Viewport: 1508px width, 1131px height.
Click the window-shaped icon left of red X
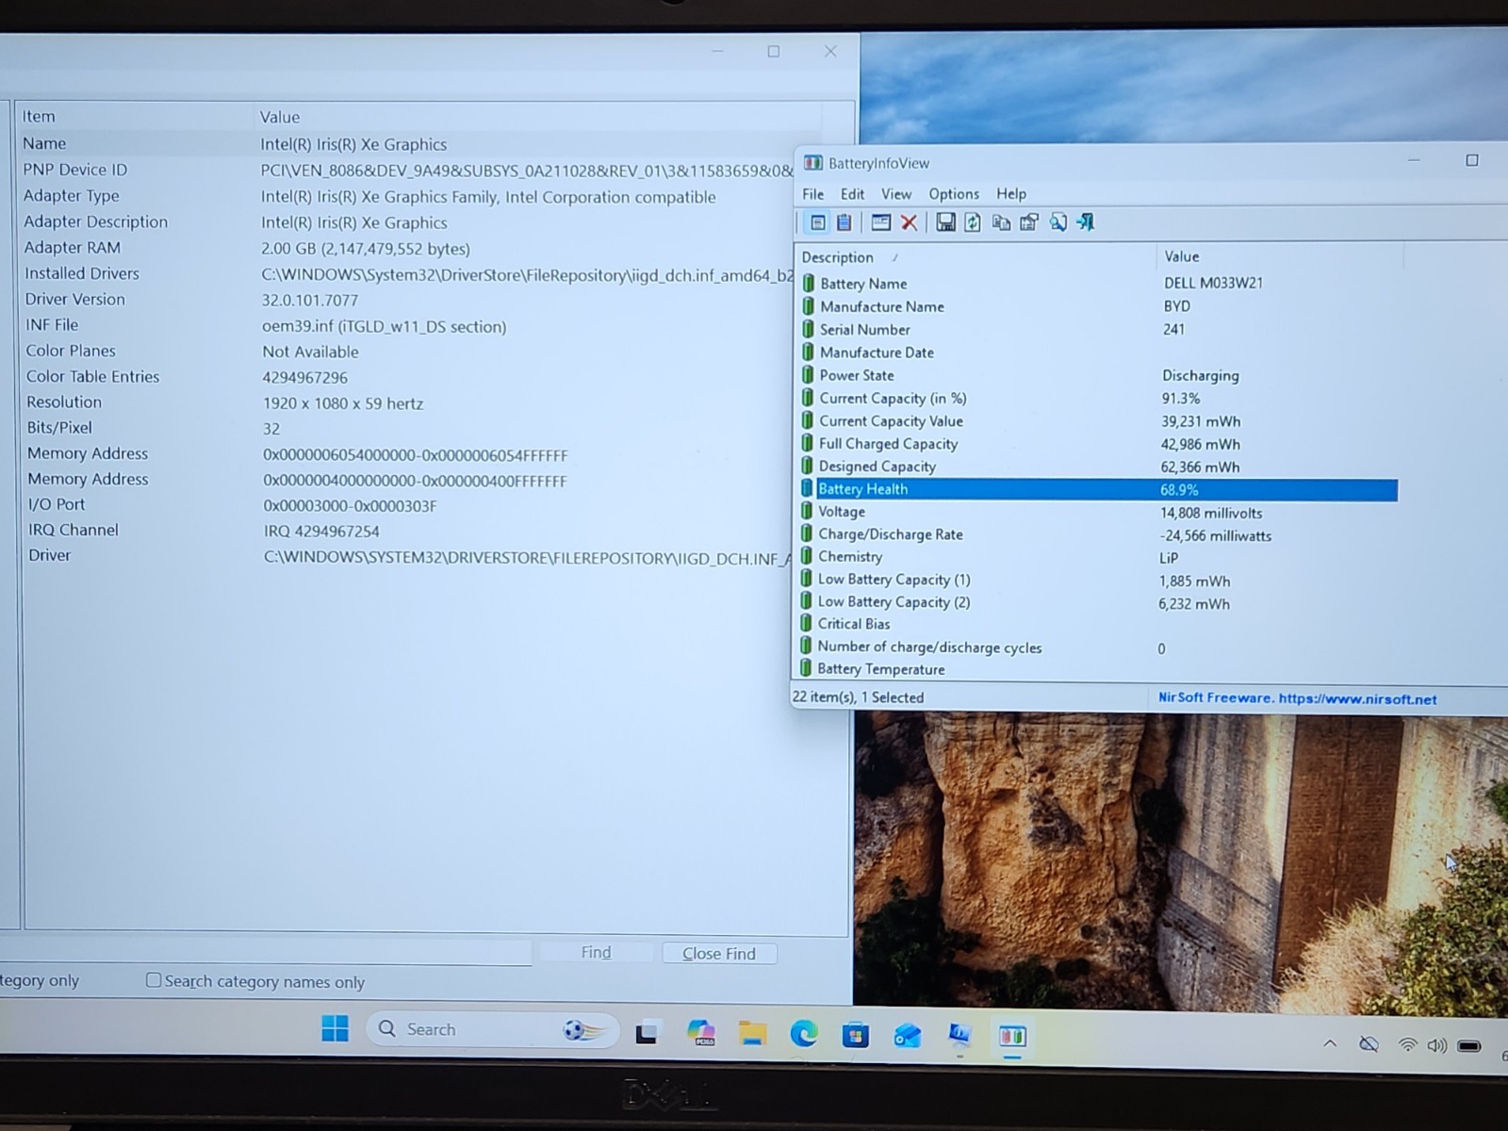pyautogui.click(x=881, y=222)
